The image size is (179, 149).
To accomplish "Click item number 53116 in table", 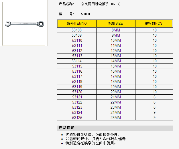I will click(x=77, y=71).
